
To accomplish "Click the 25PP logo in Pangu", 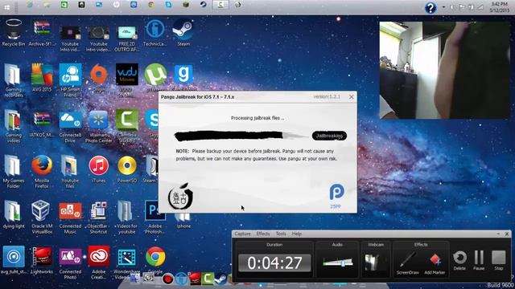I will pyautogui.click(x=336, y=196).
